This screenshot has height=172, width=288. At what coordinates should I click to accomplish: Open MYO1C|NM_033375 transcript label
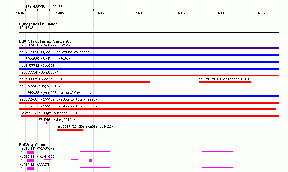pyautogui.click(x=34, y=165)
